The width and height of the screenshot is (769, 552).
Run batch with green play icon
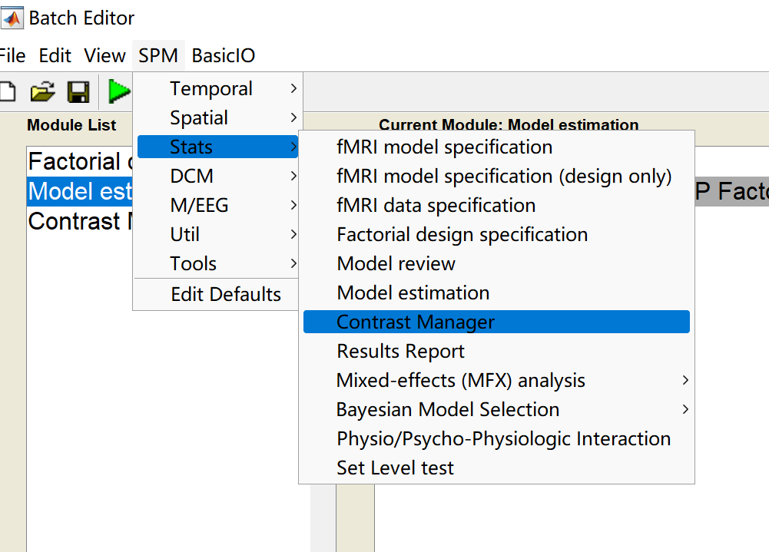click(119, 91)
